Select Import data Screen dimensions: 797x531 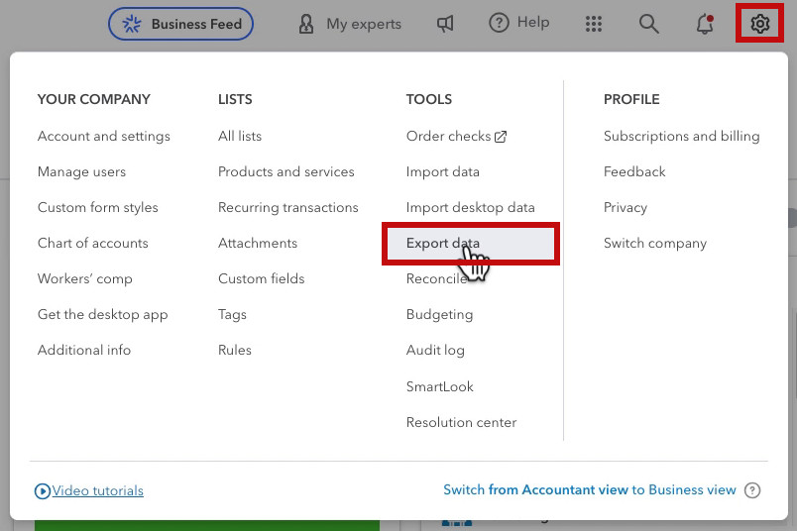pos(443,171)
